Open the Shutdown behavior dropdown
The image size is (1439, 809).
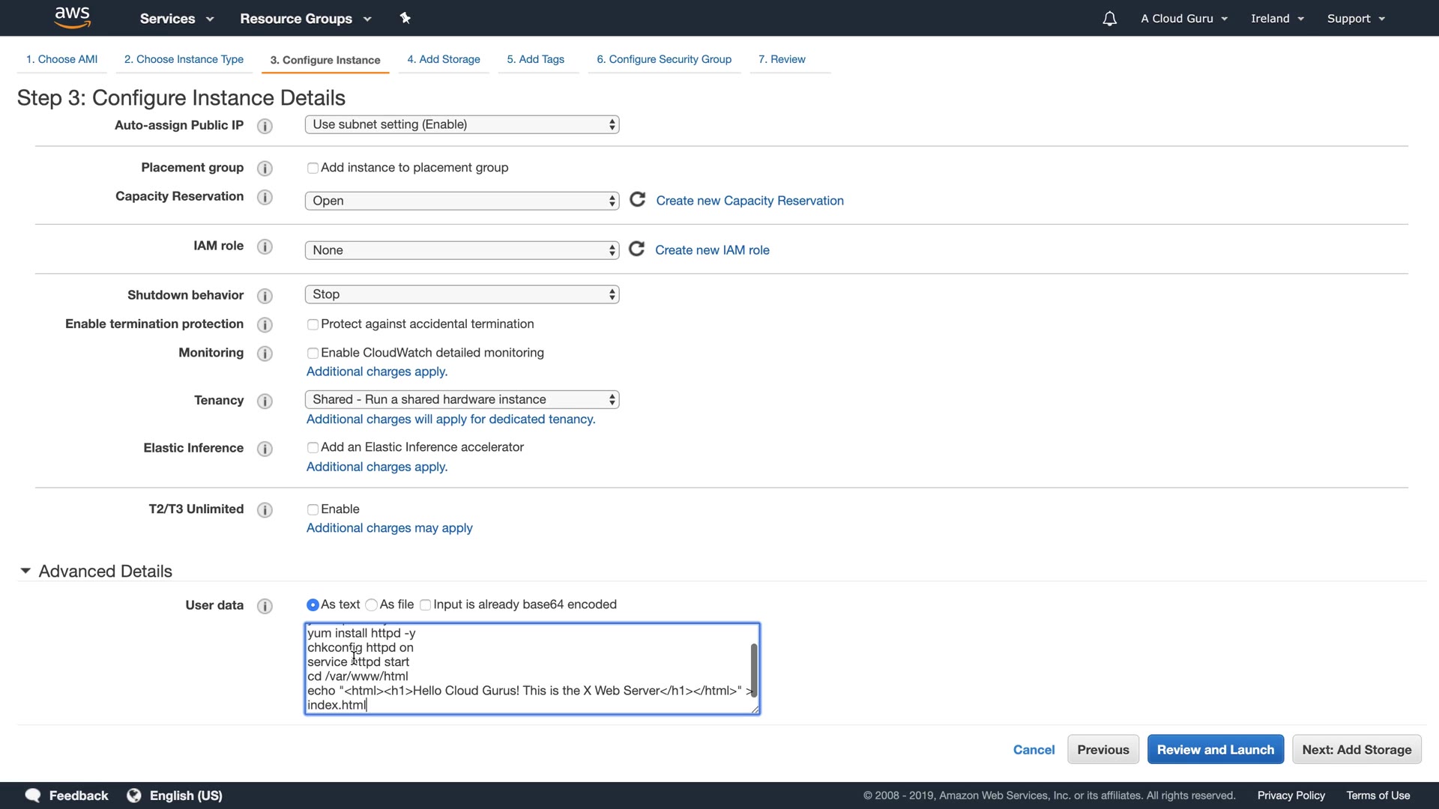[x=462, y=294]
